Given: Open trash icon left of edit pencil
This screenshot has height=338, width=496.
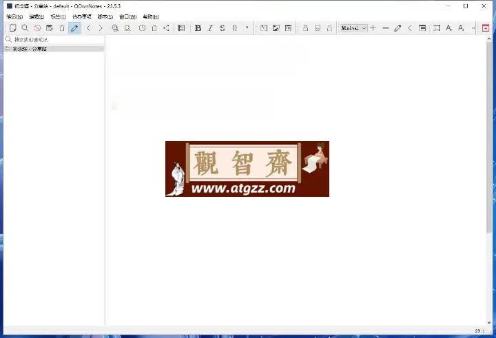Looking at the screenshot, I should pos(62,28).
